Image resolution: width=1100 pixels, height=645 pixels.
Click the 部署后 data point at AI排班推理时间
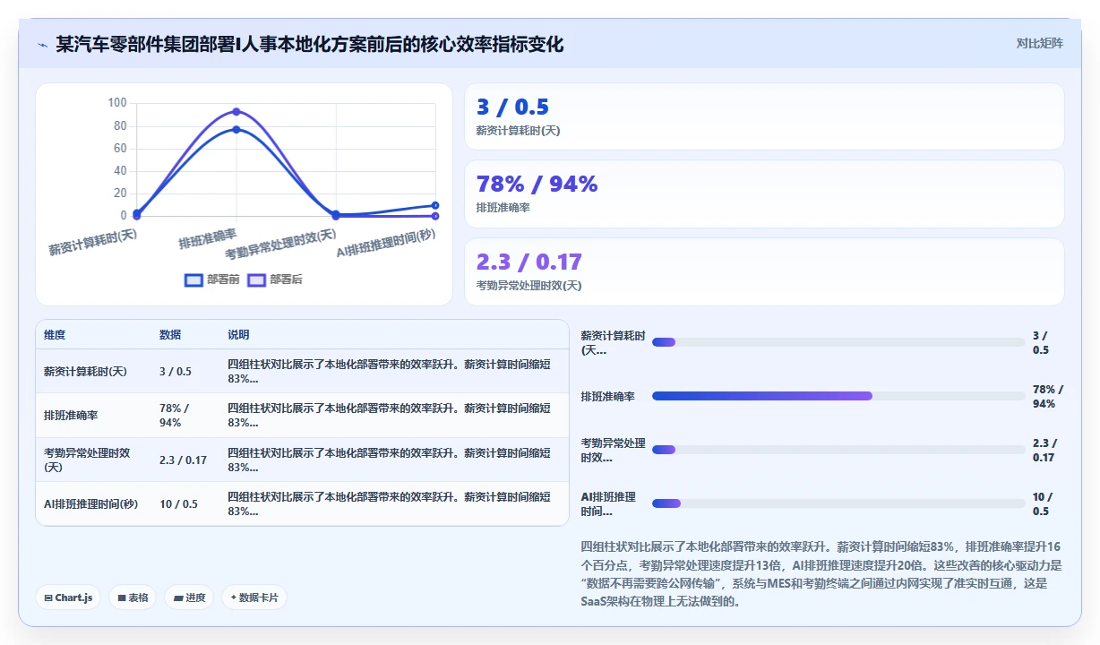coord(435,216)
